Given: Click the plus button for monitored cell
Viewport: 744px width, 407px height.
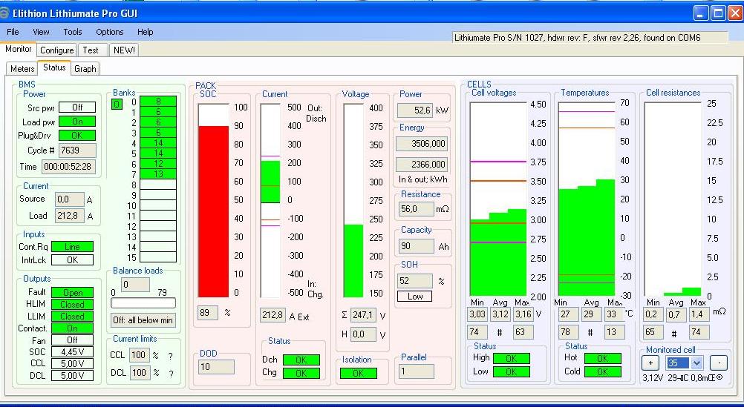Looking at the screenshot, I should click(650, 363).
